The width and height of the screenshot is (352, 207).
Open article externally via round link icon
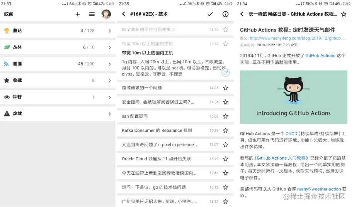coord(226,72)
